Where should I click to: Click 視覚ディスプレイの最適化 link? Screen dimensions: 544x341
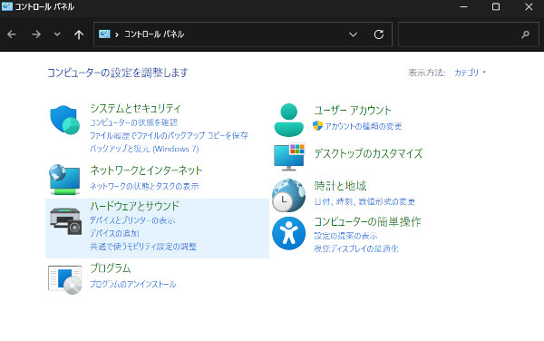[356, 248]
